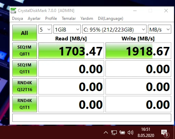Open the volume speaker tray icon
175x139 pixels.
pyautogui.click(x=130, y=132)
